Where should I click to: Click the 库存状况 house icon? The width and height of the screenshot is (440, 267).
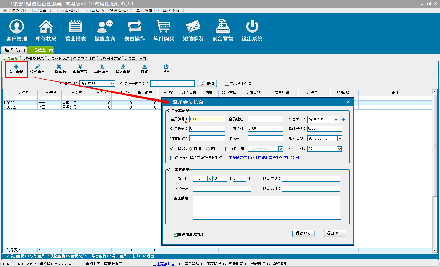pos(46,27)
